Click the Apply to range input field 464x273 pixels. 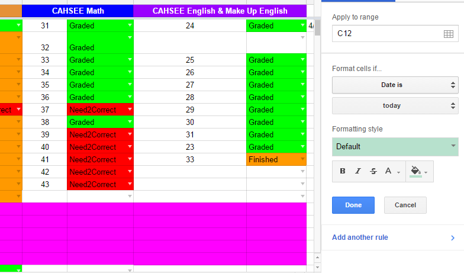385,34
